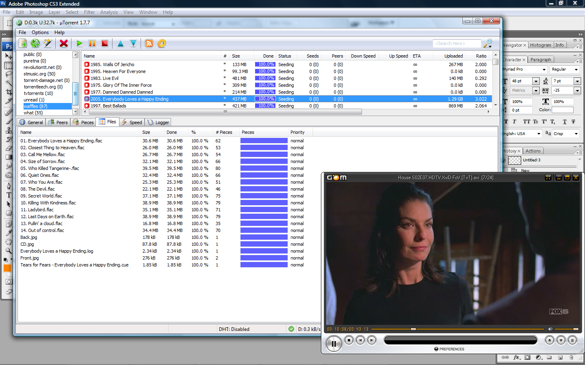Open the Photoshop Filter menu
This screenshot has height=365, width=585.
click(89, 12)
